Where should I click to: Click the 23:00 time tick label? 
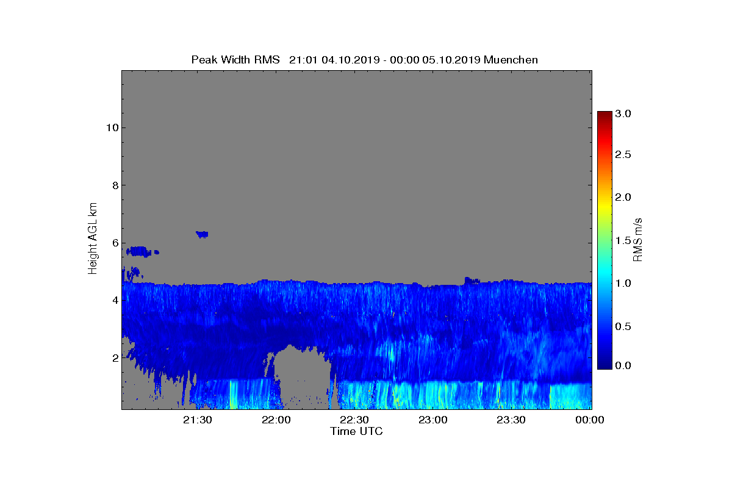(x=434, y=420)
